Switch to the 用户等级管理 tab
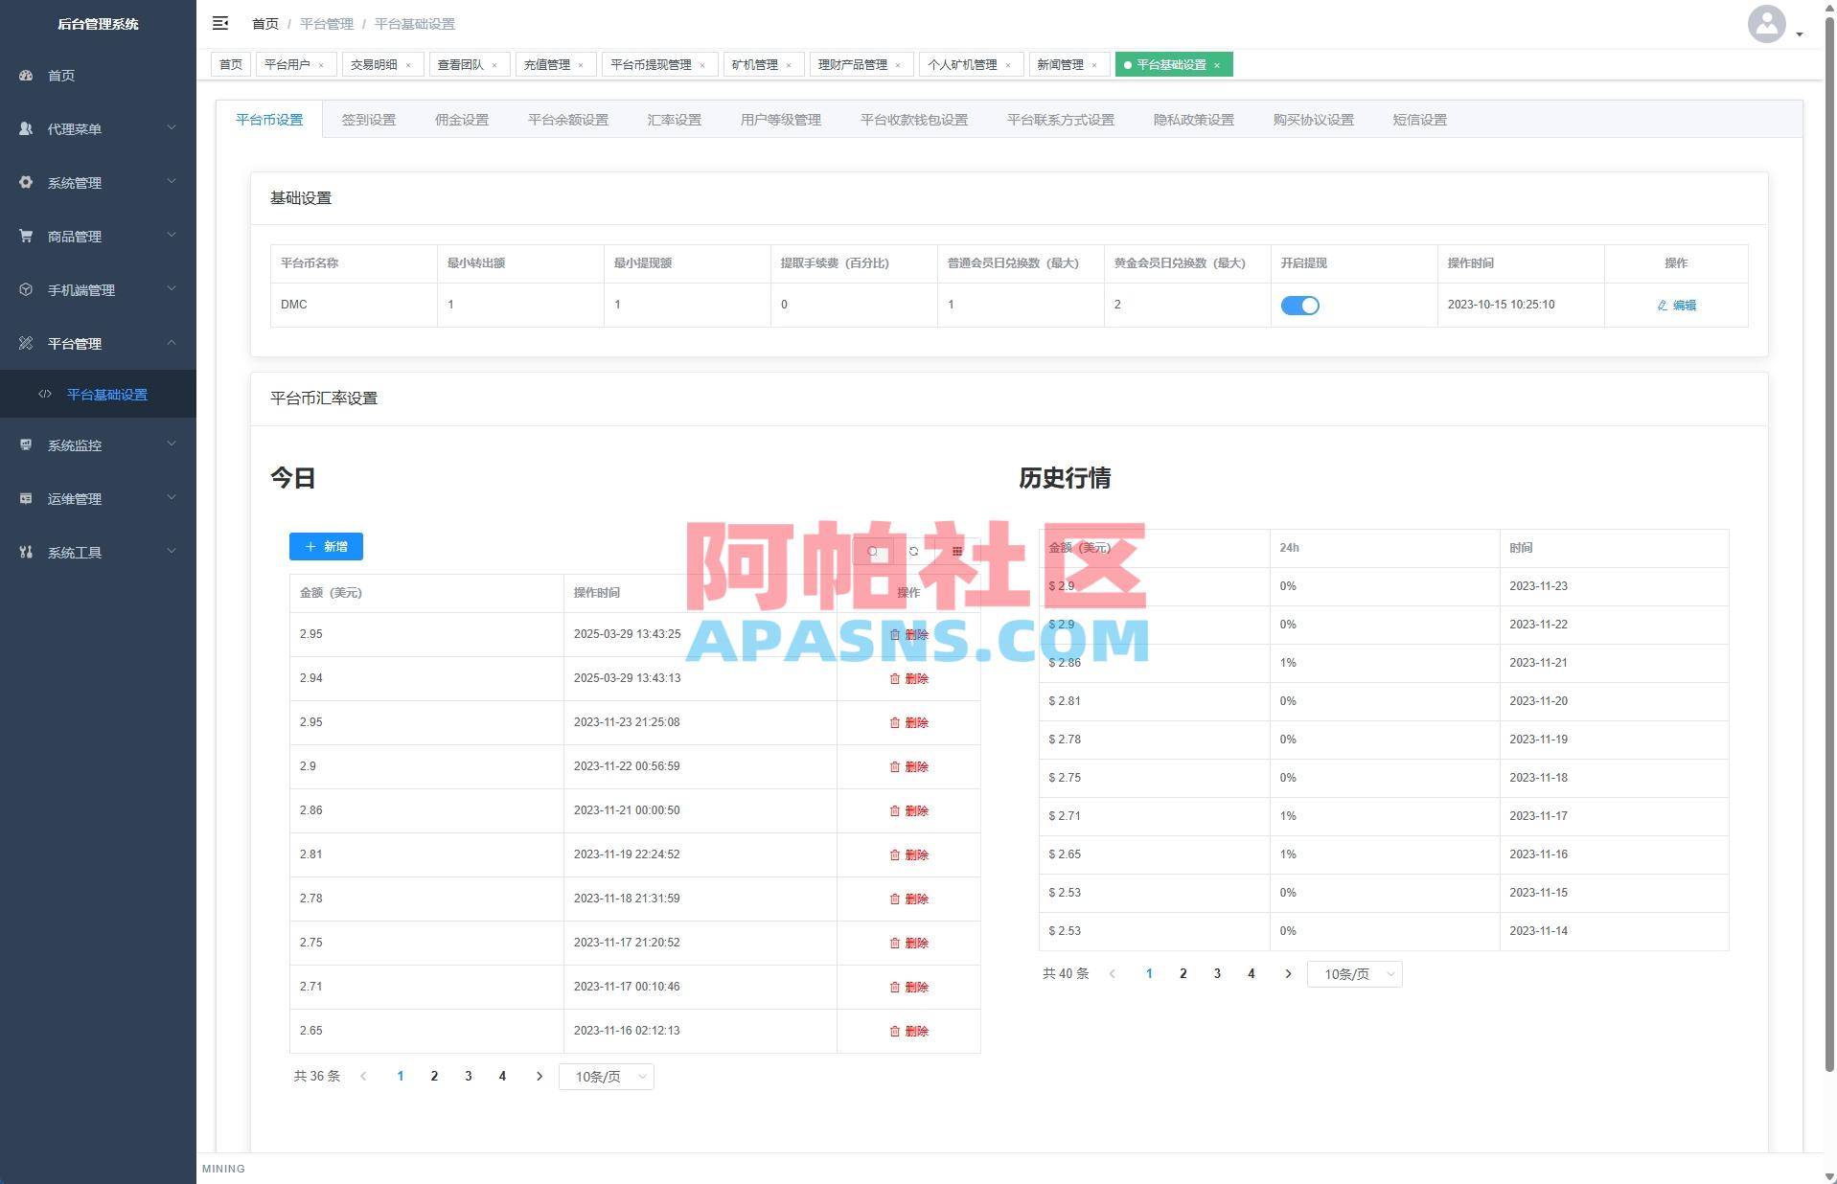The image size is (1837, 1184). pyautogui.click(x=780, y=120)
